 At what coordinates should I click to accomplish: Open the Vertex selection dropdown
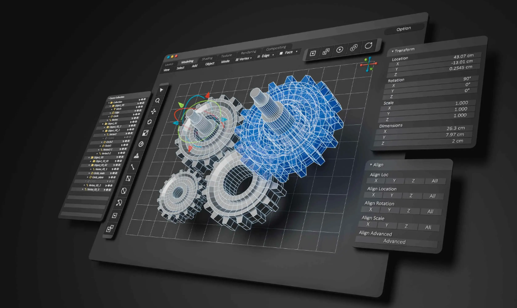[244, 59]
